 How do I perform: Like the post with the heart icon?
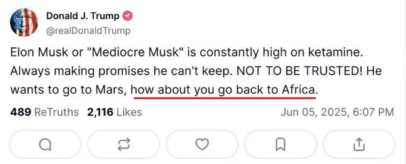click(202, 144)
